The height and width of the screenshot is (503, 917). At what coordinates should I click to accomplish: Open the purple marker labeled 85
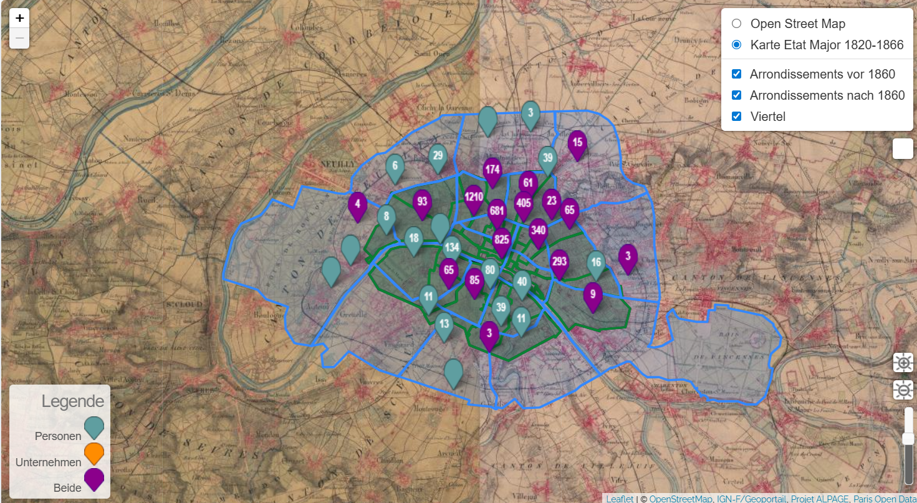tap(474, 284)
